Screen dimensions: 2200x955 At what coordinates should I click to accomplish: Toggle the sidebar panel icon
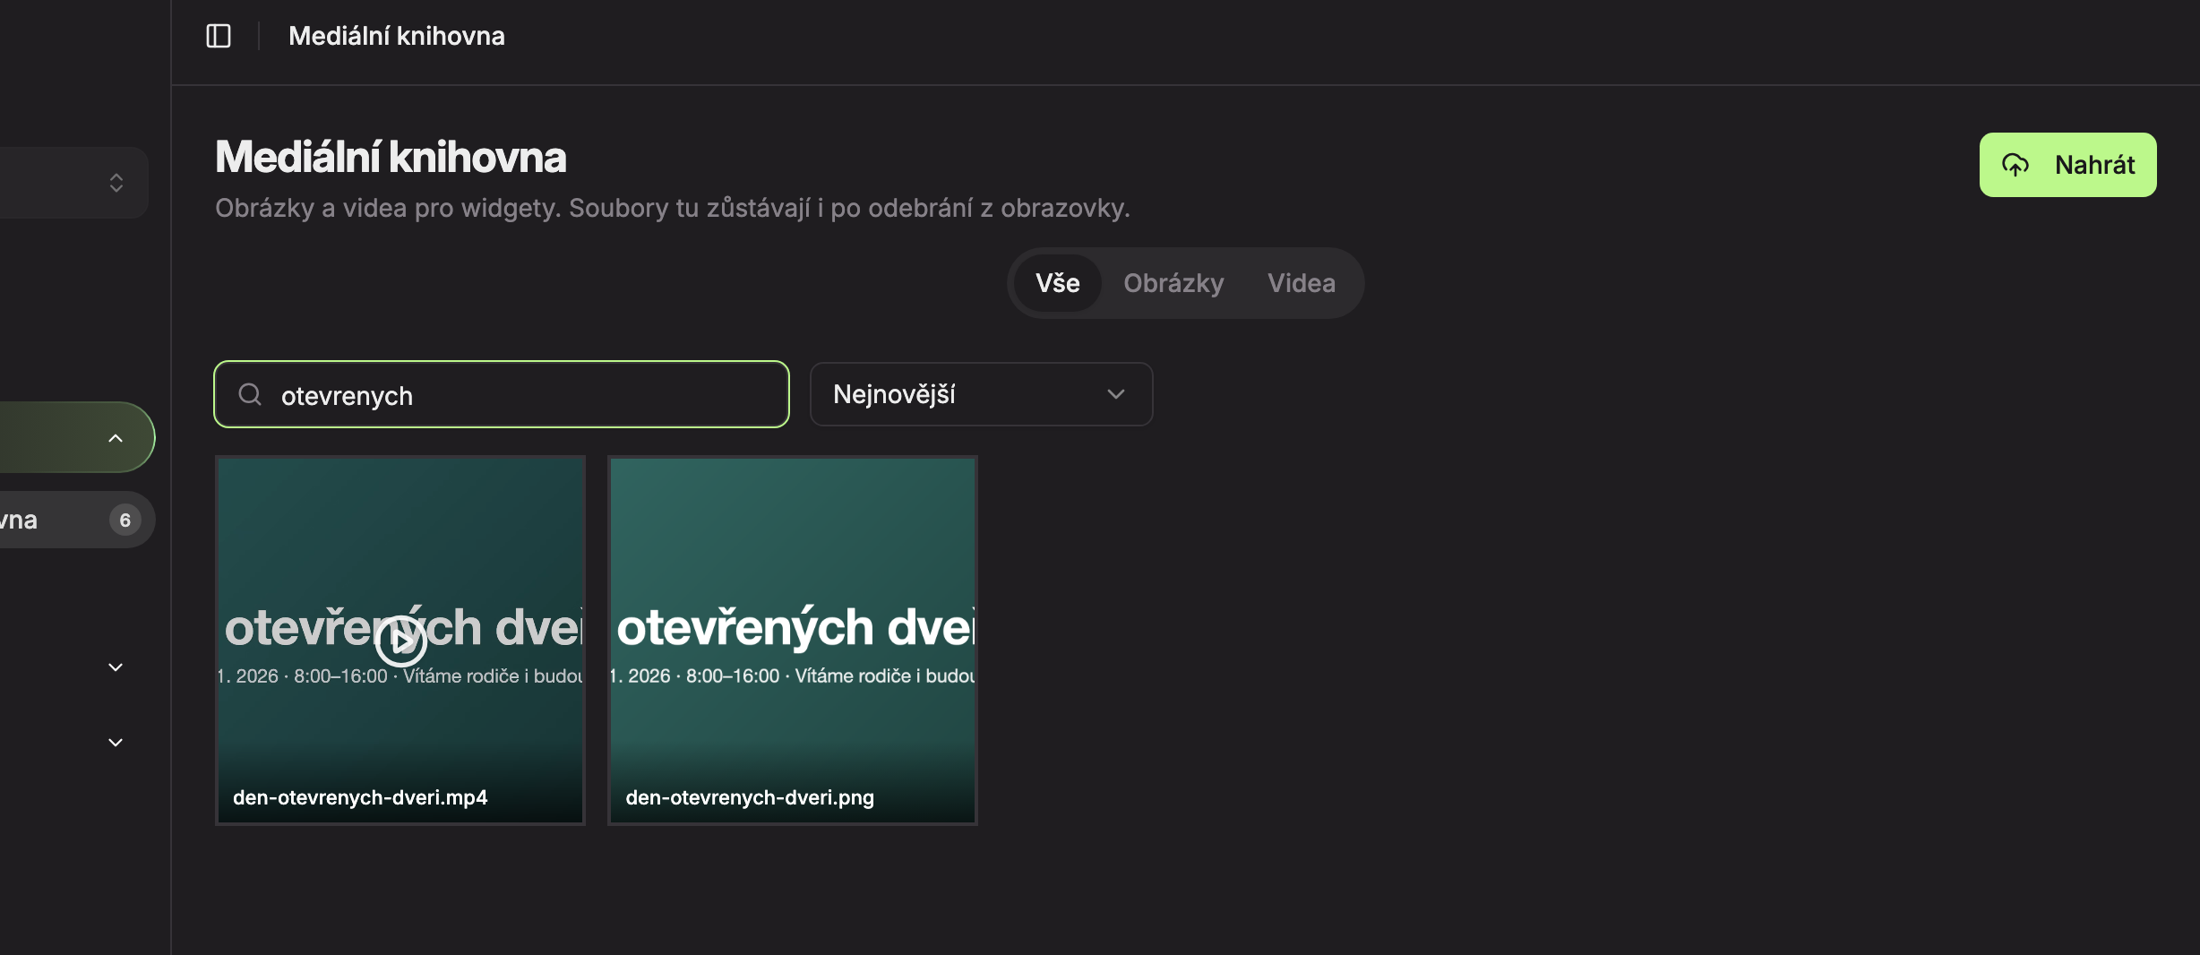coord(219,36)
